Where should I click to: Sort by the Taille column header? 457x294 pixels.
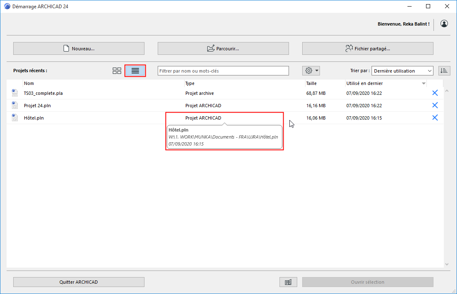(x=325, y=83)
